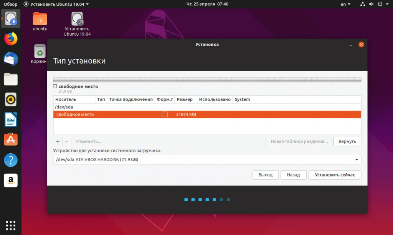393x235 pixels.
Task: Remove partition with the minus button
Action: coord(67,141)
